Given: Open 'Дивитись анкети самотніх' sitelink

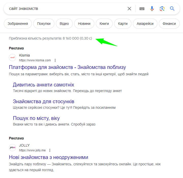Looking at the screenshot, I should [43, 85].
